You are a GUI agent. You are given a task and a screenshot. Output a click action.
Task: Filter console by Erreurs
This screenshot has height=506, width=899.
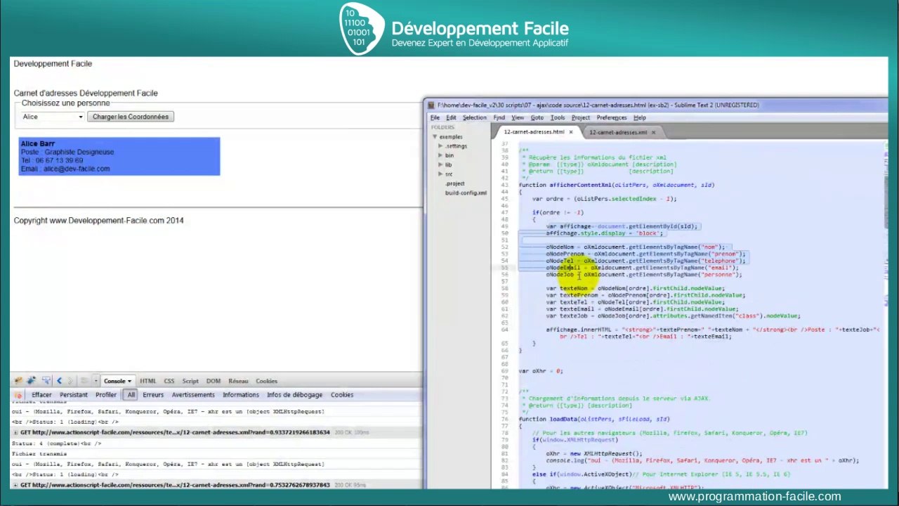pyautogui.click(x=153, y=395)
